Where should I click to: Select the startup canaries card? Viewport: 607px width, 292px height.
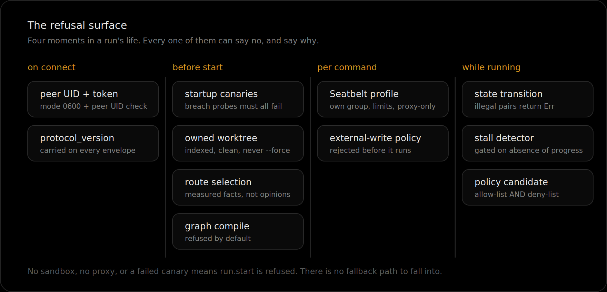click(238, 99)
